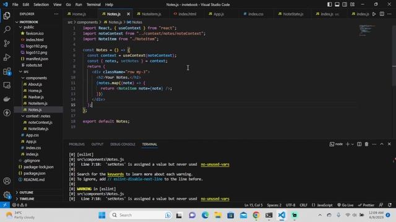Open new terminal launch profile dropdown
The width and height of the screenshot is (396, 222).
(x=353, y=144)
